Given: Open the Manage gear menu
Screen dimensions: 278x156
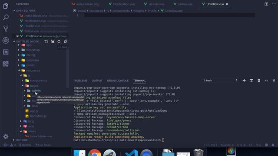Looking at the screenshot, I should click(6, 136).
